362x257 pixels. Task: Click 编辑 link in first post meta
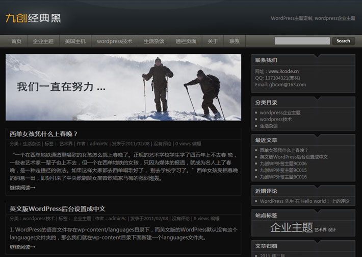pyautogui.click(x=196, y=144)
